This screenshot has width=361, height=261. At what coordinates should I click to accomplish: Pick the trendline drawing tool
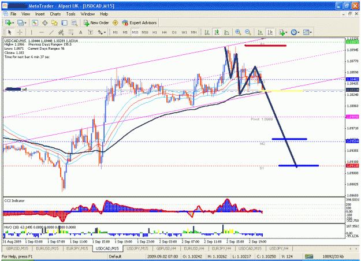click(51, 32)
